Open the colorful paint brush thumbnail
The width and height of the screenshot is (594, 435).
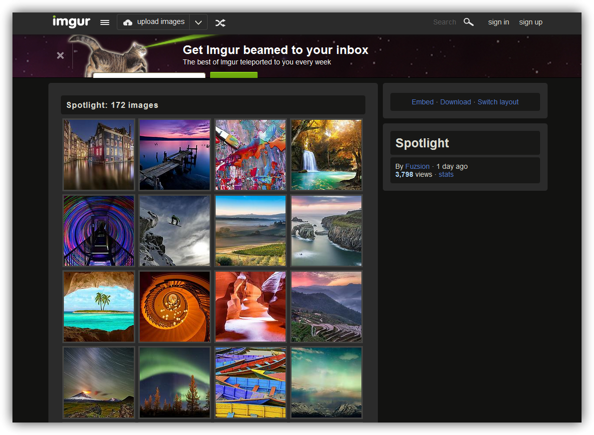coord(251,155)
